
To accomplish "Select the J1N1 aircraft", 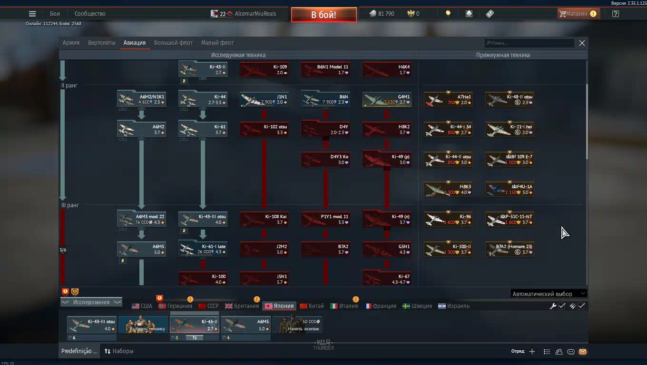I will tap(264, 99).
